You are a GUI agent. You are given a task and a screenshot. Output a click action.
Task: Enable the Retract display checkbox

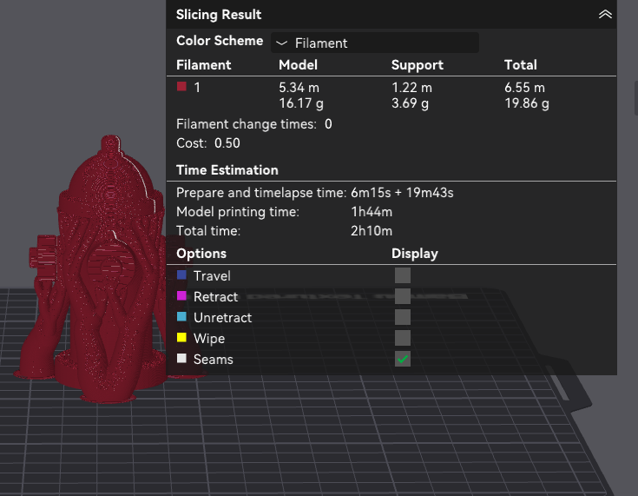[403, 296]
